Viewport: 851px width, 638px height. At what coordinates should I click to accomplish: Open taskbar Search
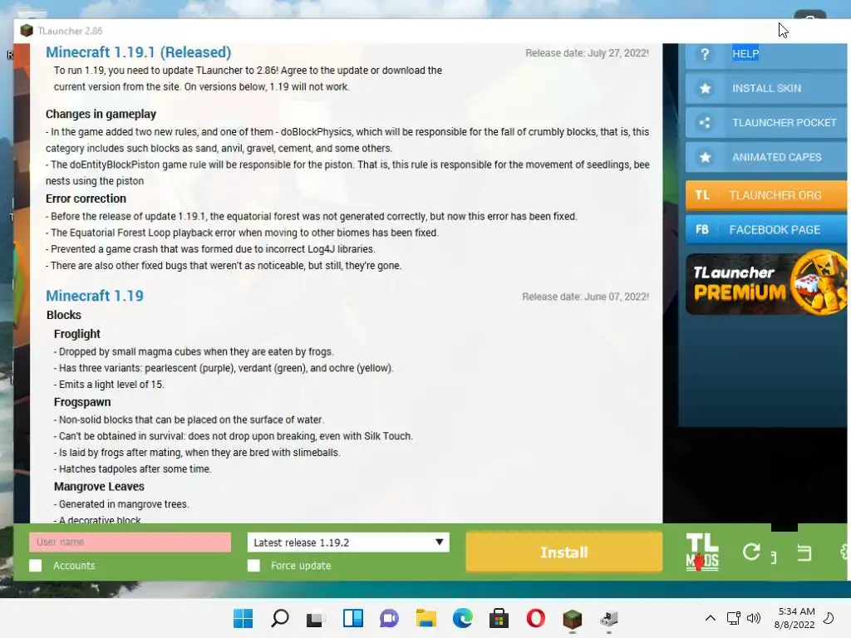pyautogui.click(x=280, y=618)
